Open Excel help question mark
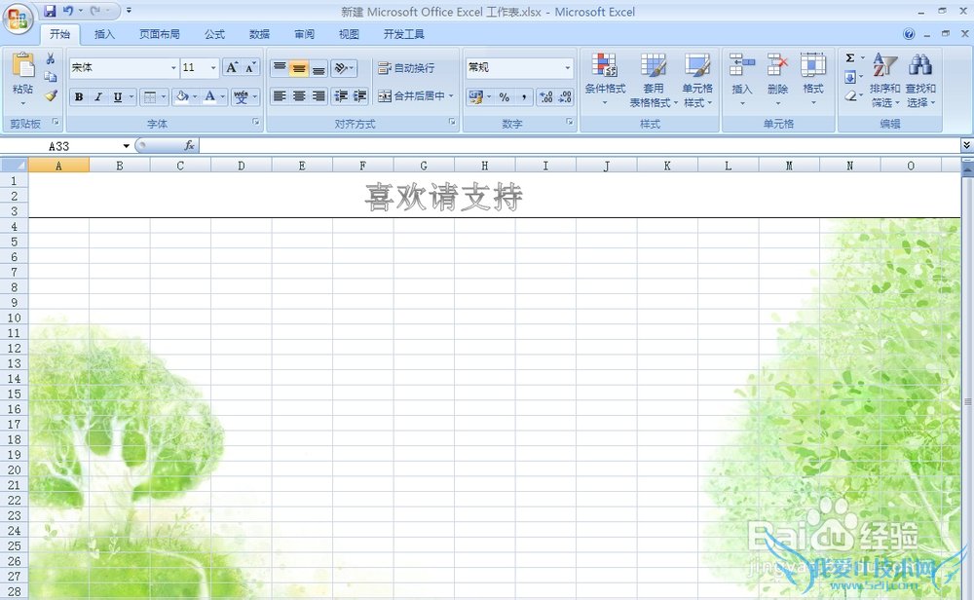The width and height of the screenshot is (974, 600). click(x=909, y=33)
